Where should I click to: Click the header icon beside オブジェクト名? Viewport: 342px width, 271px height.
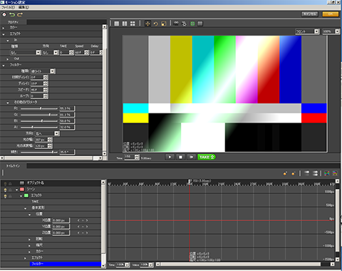[x=22, y=183]
